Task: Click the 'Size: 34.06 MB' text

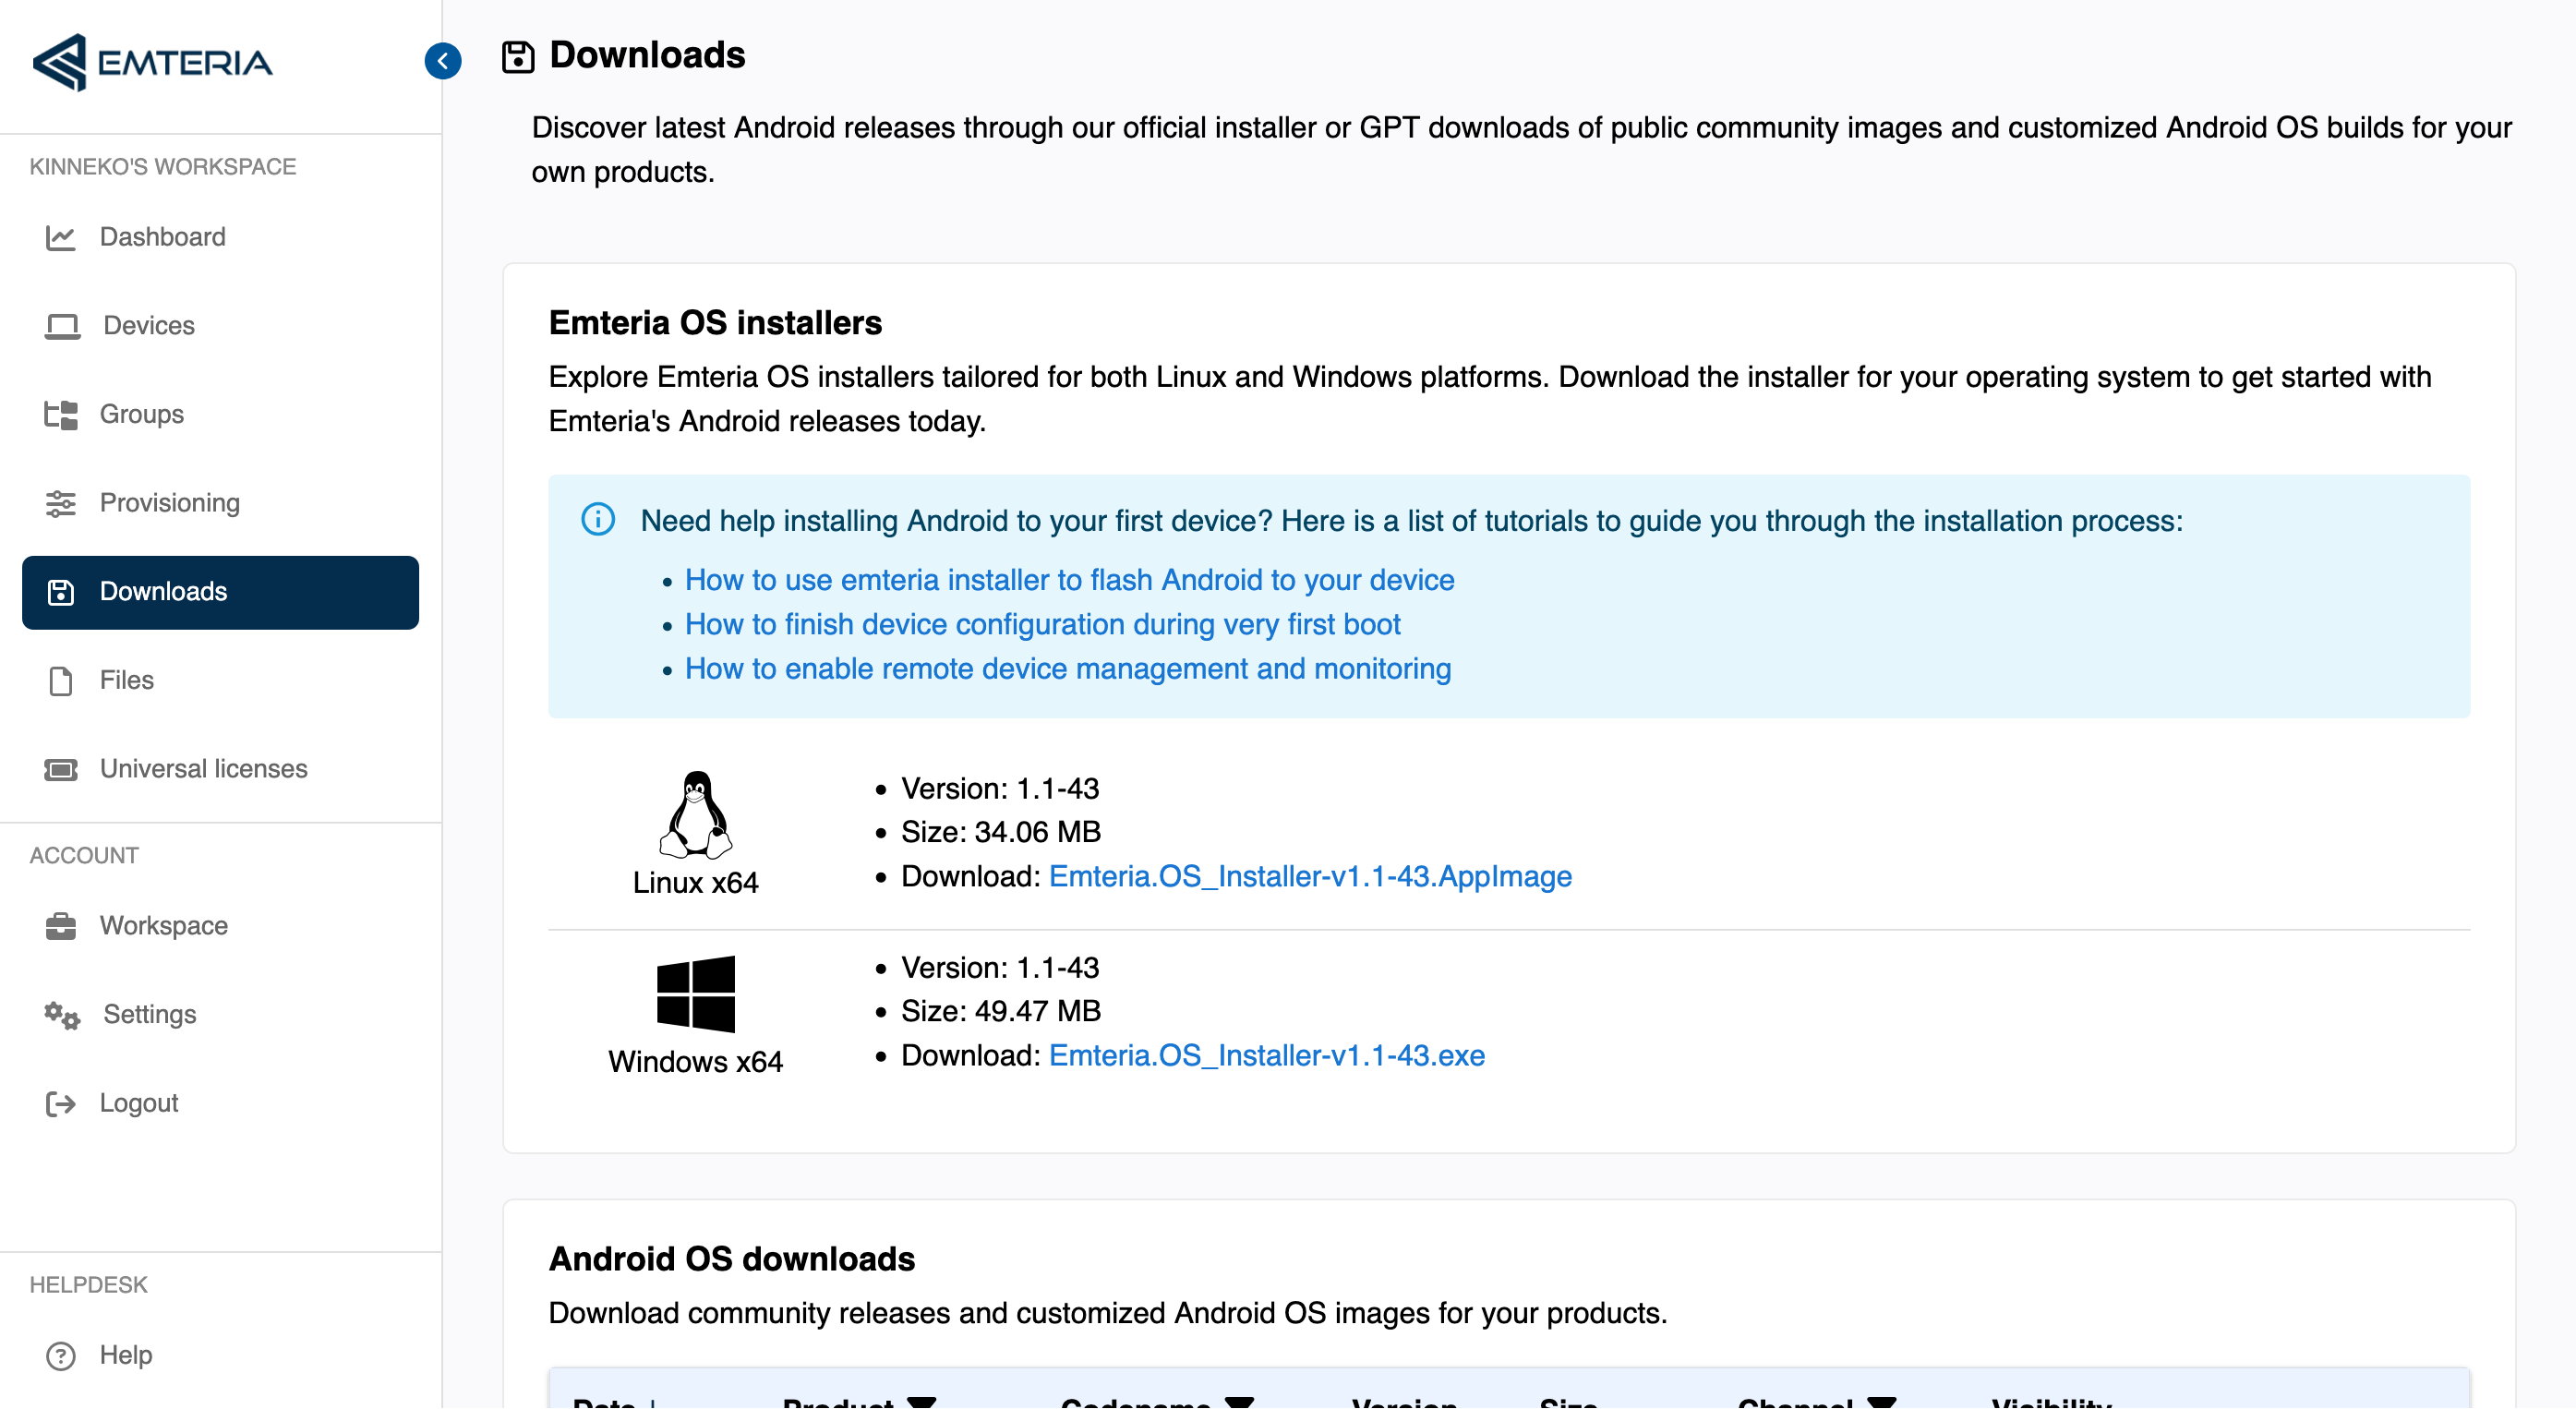Action: point(1001,832)
